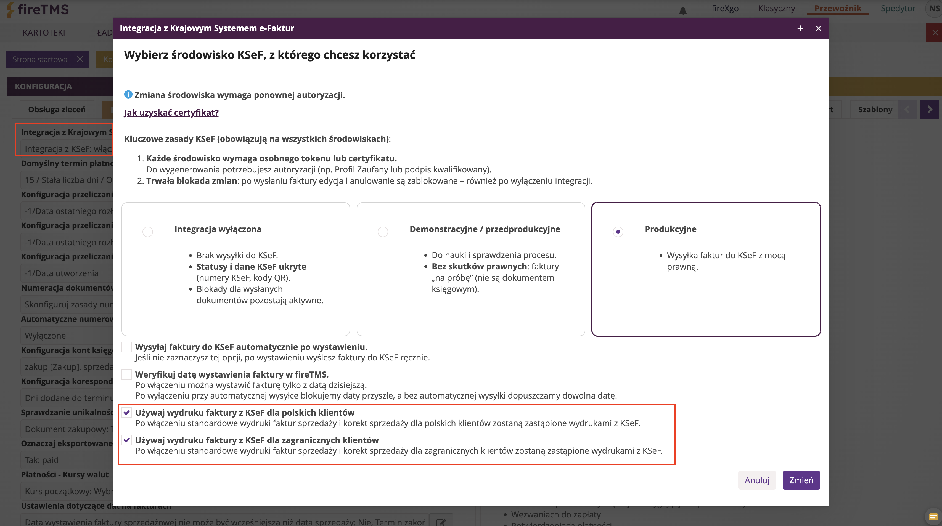Open KARTOTEKI menu
The image size is (942, 526).
(x=44, y=33)
